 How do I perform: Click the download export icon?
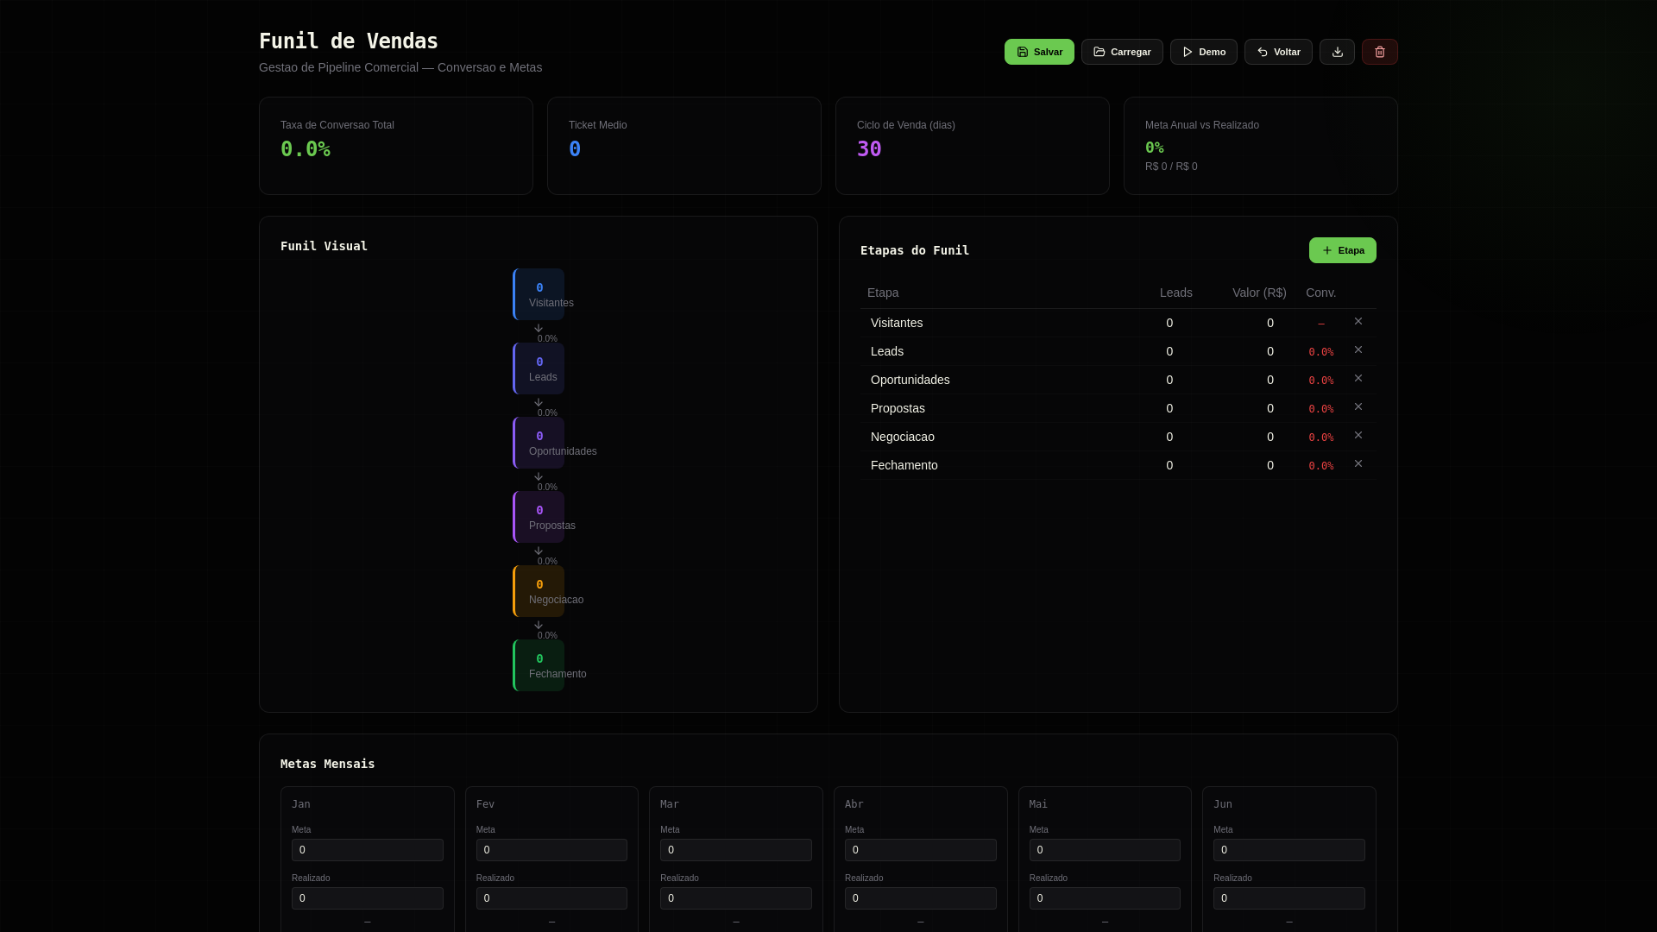1337,52
